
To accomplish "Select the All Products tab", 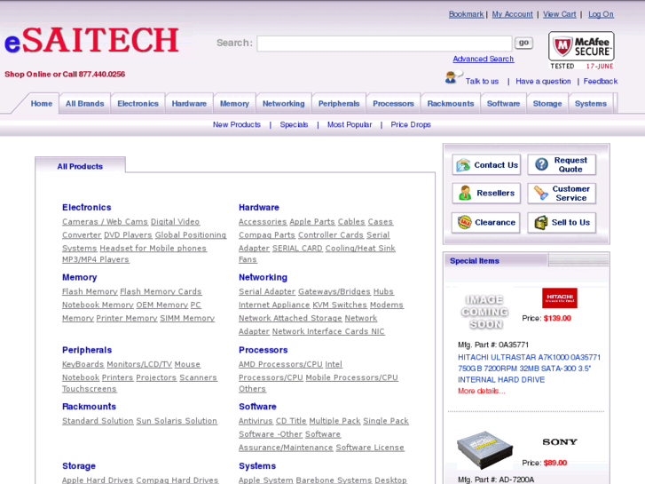I will click(80, 166).
